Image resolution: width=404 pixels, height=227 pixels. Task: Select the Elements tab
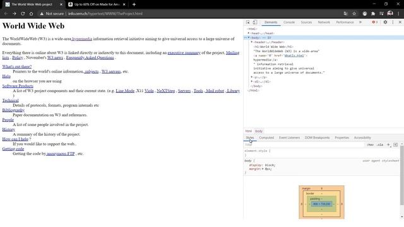(271, 22)
